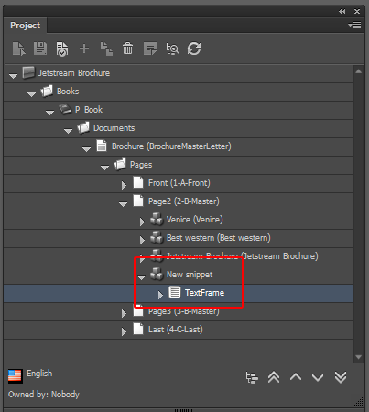Screen dimensions: 369x412
Task: Collapse the New snippet node
Action: [x=141, y=277]
